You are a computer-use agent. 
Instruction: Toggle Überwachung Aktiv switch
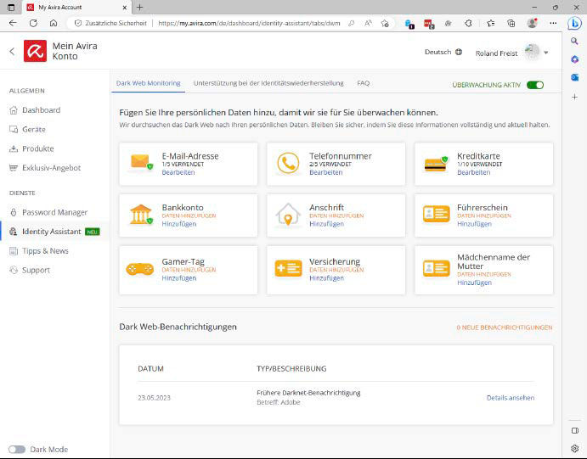click(535, 85)
